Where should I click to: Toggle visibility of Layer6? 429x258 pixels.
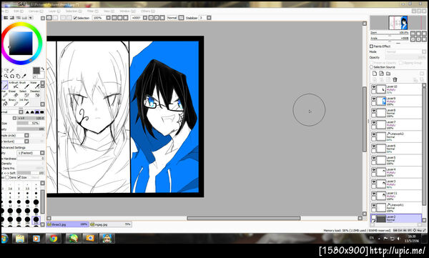(x=374, y=146)
